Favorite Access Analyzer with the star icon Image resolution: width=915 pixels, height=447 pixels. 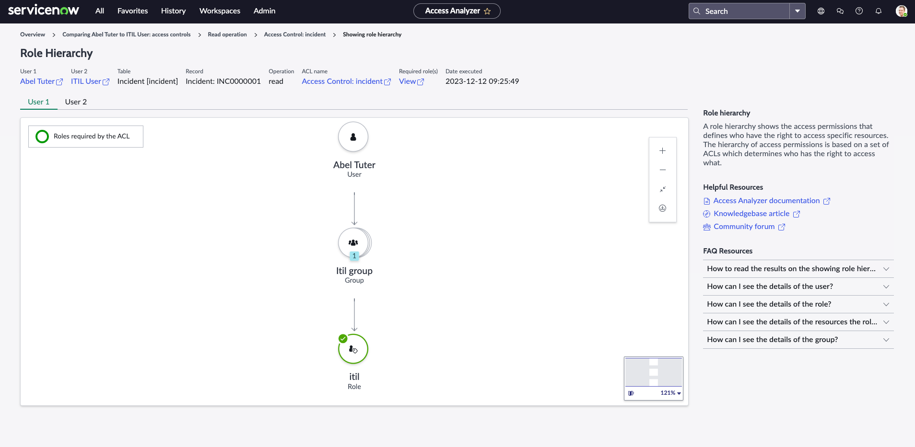click(487, 11)
